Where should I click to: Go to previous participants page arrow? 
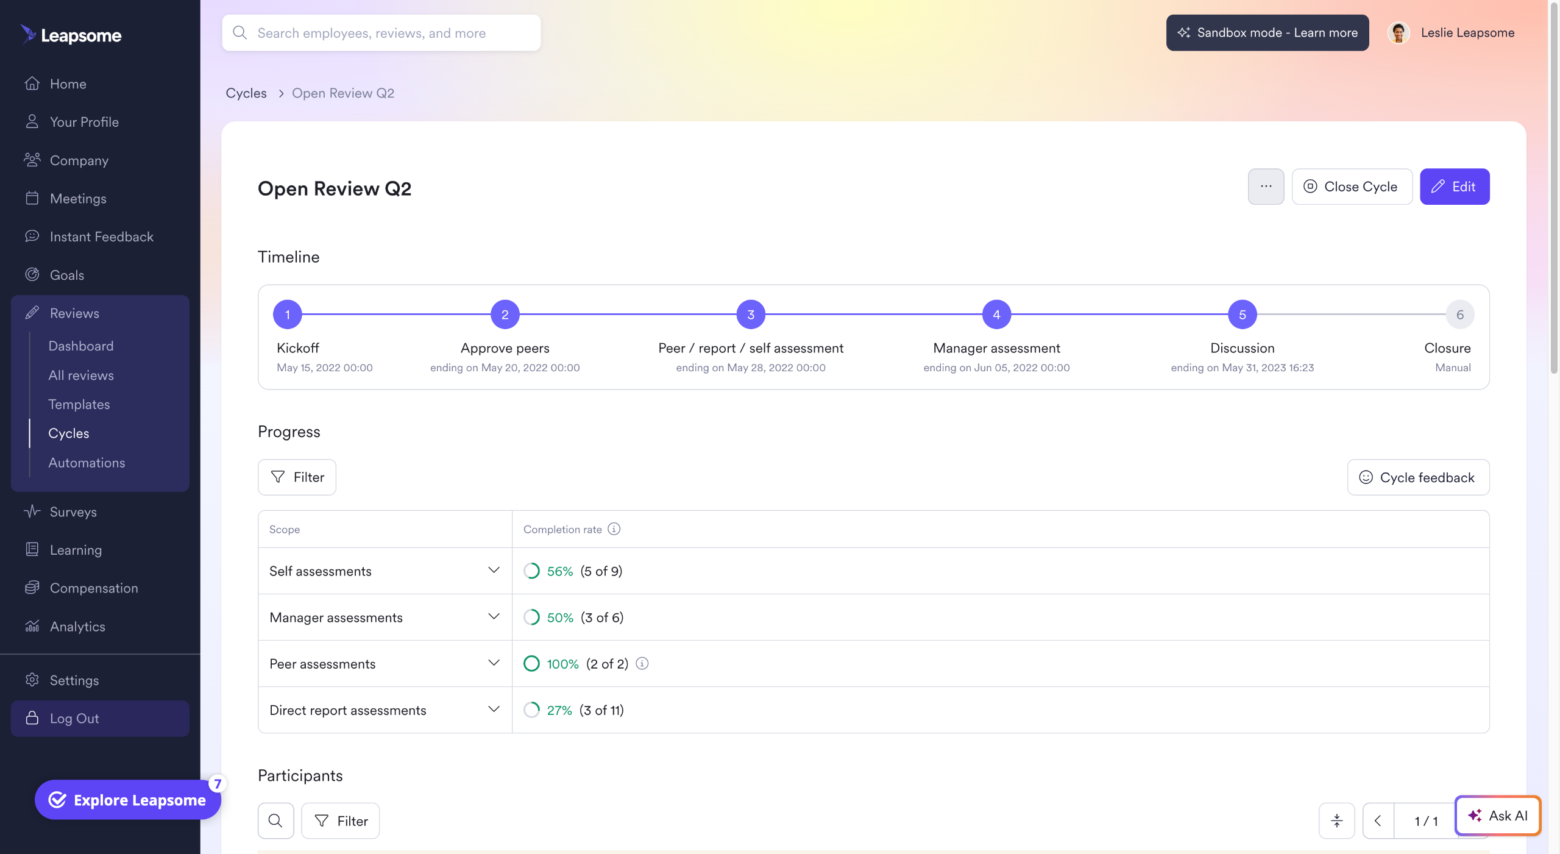pos(1378,820)
